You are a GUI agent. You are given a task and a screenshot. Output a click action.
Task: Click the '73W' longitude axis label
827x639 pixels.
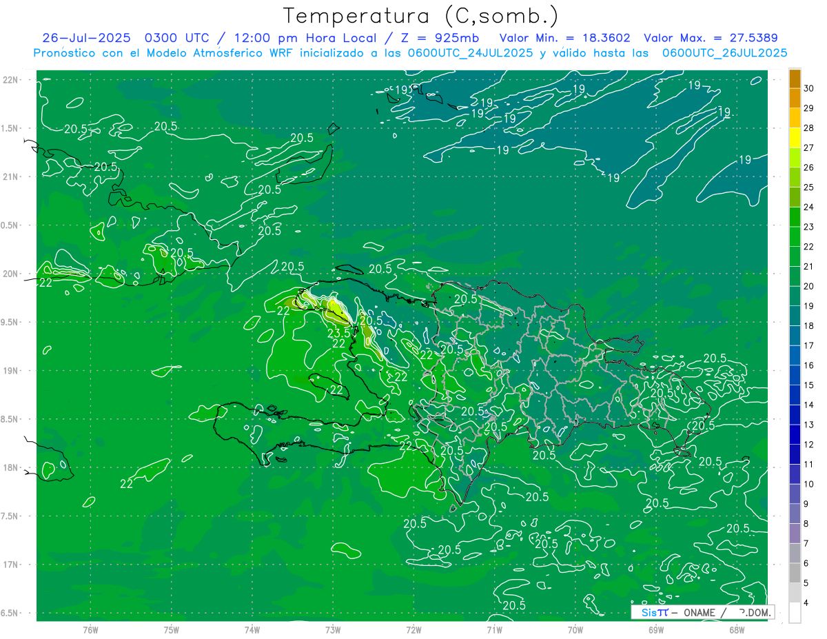(333, 629)
